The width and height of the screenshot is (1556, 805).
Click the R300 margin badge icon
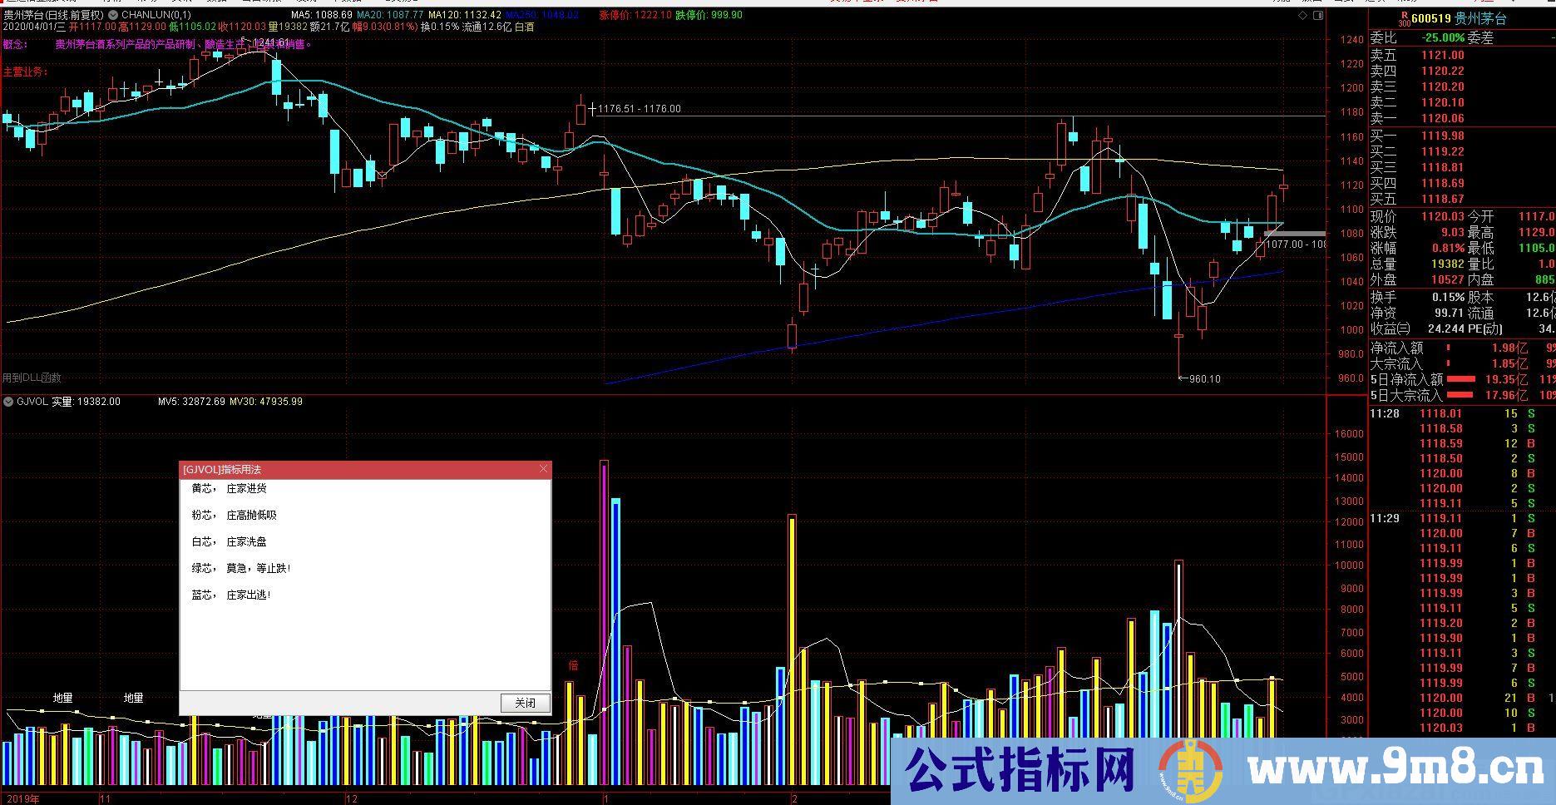[1405, 18]
